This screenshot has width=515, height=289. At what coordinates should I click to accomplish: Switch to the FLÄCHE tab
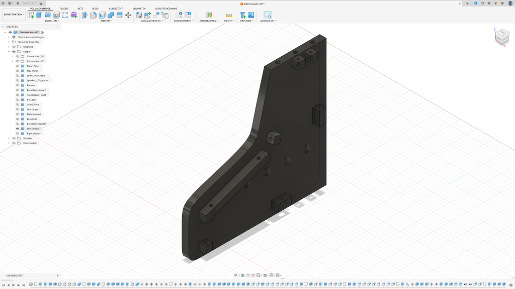tap(64, 9)
